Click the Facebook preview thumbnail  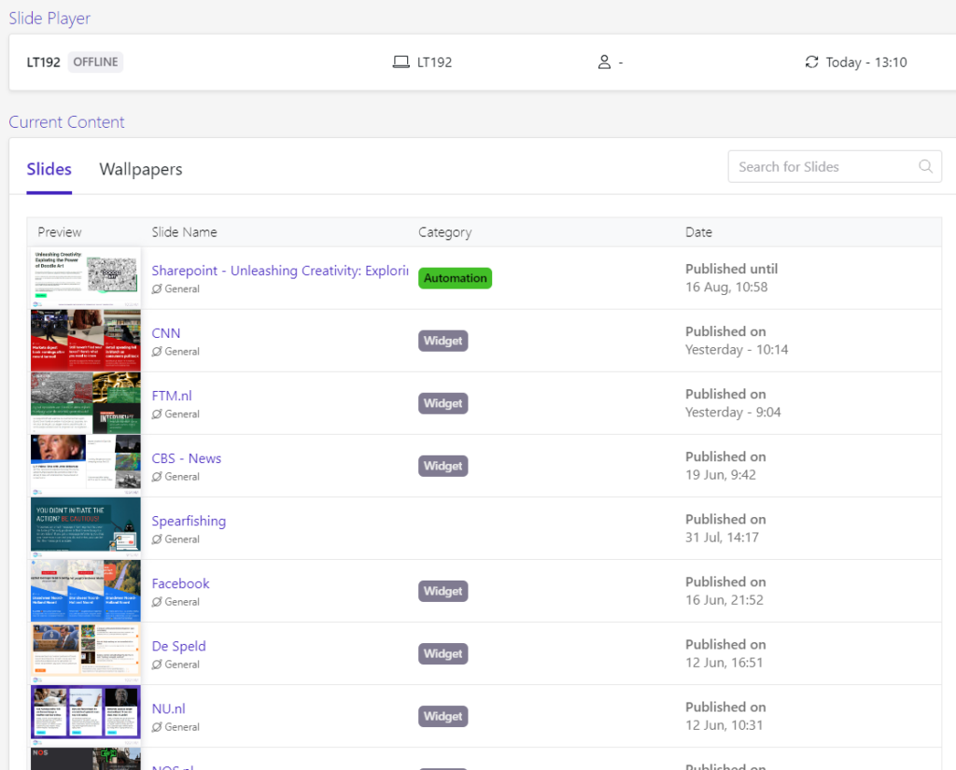pos(86,591)
